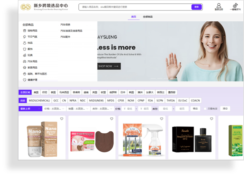
Task: Click the banner carousel indicator bar
Action: tap(163, 79)
